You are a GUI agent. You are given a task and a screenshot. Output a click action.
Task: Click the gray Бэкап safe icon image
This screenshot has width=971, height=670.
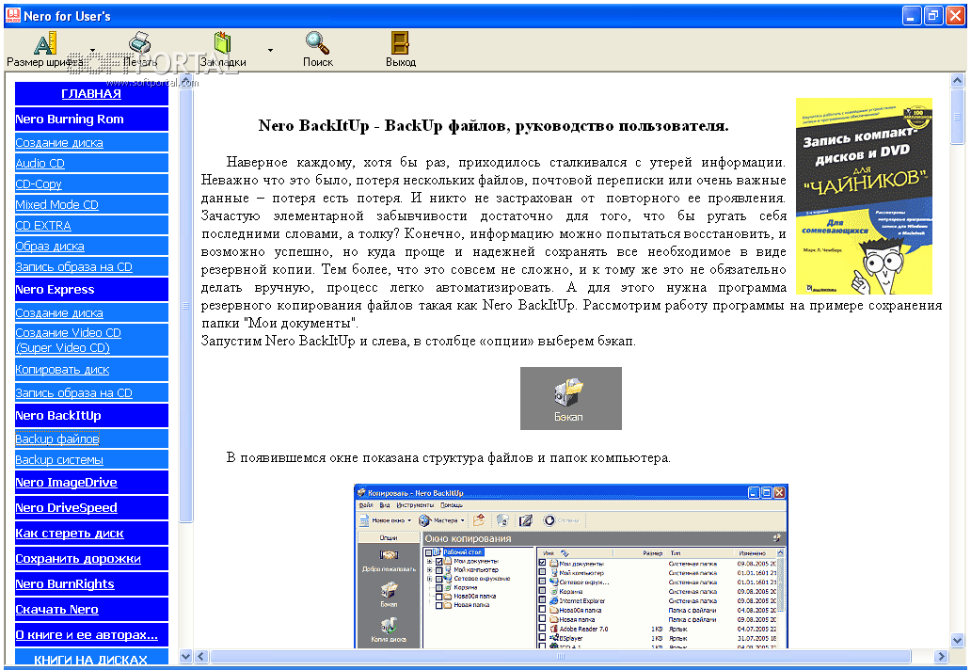(571, 398)
